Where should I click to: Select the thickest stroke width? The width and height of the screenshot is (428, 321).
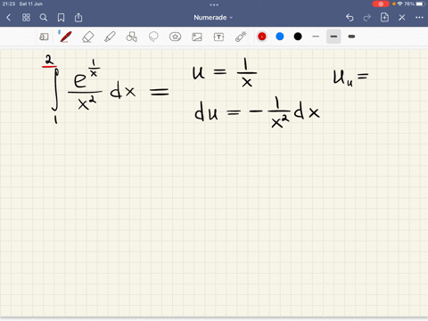(x=351, y=37)
